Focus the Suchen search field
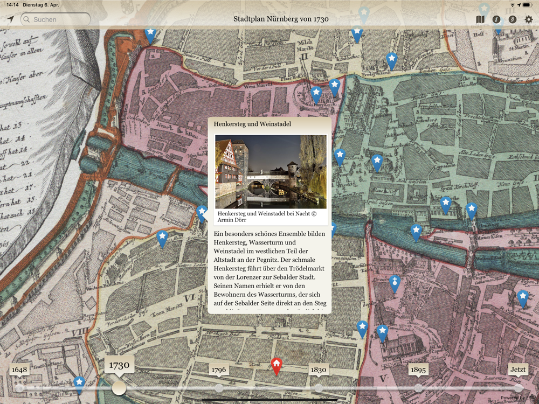 coord(56,19)
